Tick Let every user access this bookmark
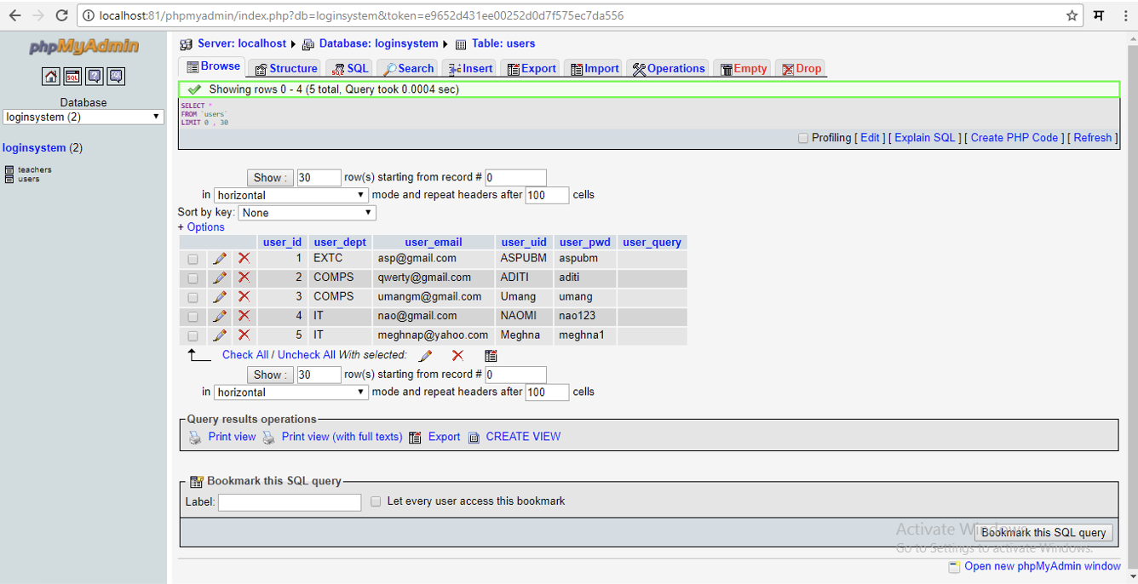 pyautogui.click(x=375, y=501)
